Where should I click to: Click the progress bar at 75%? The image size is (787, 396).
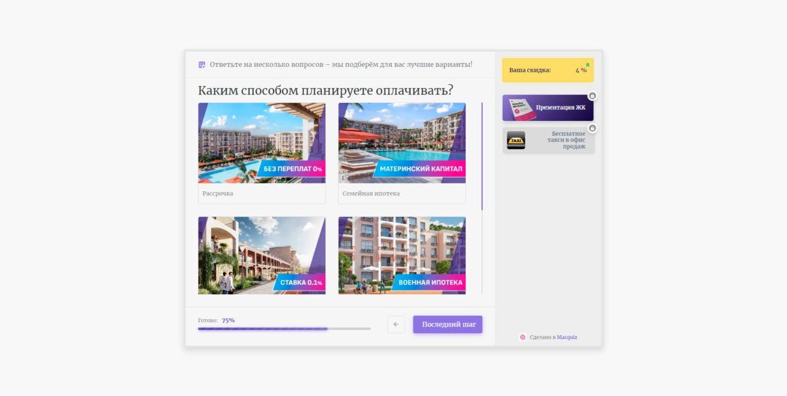click(x=284, y=328)
